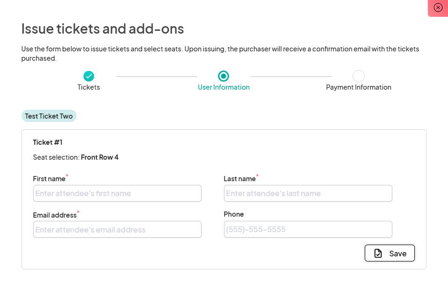Click the Phone number input field
448x289 pixels.
pyautogui.click(x=308, y=229)
